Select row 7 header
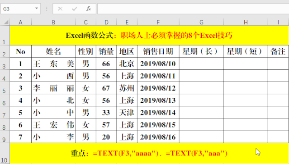Screen dimensions: 289x164 [x=5, y=112]
